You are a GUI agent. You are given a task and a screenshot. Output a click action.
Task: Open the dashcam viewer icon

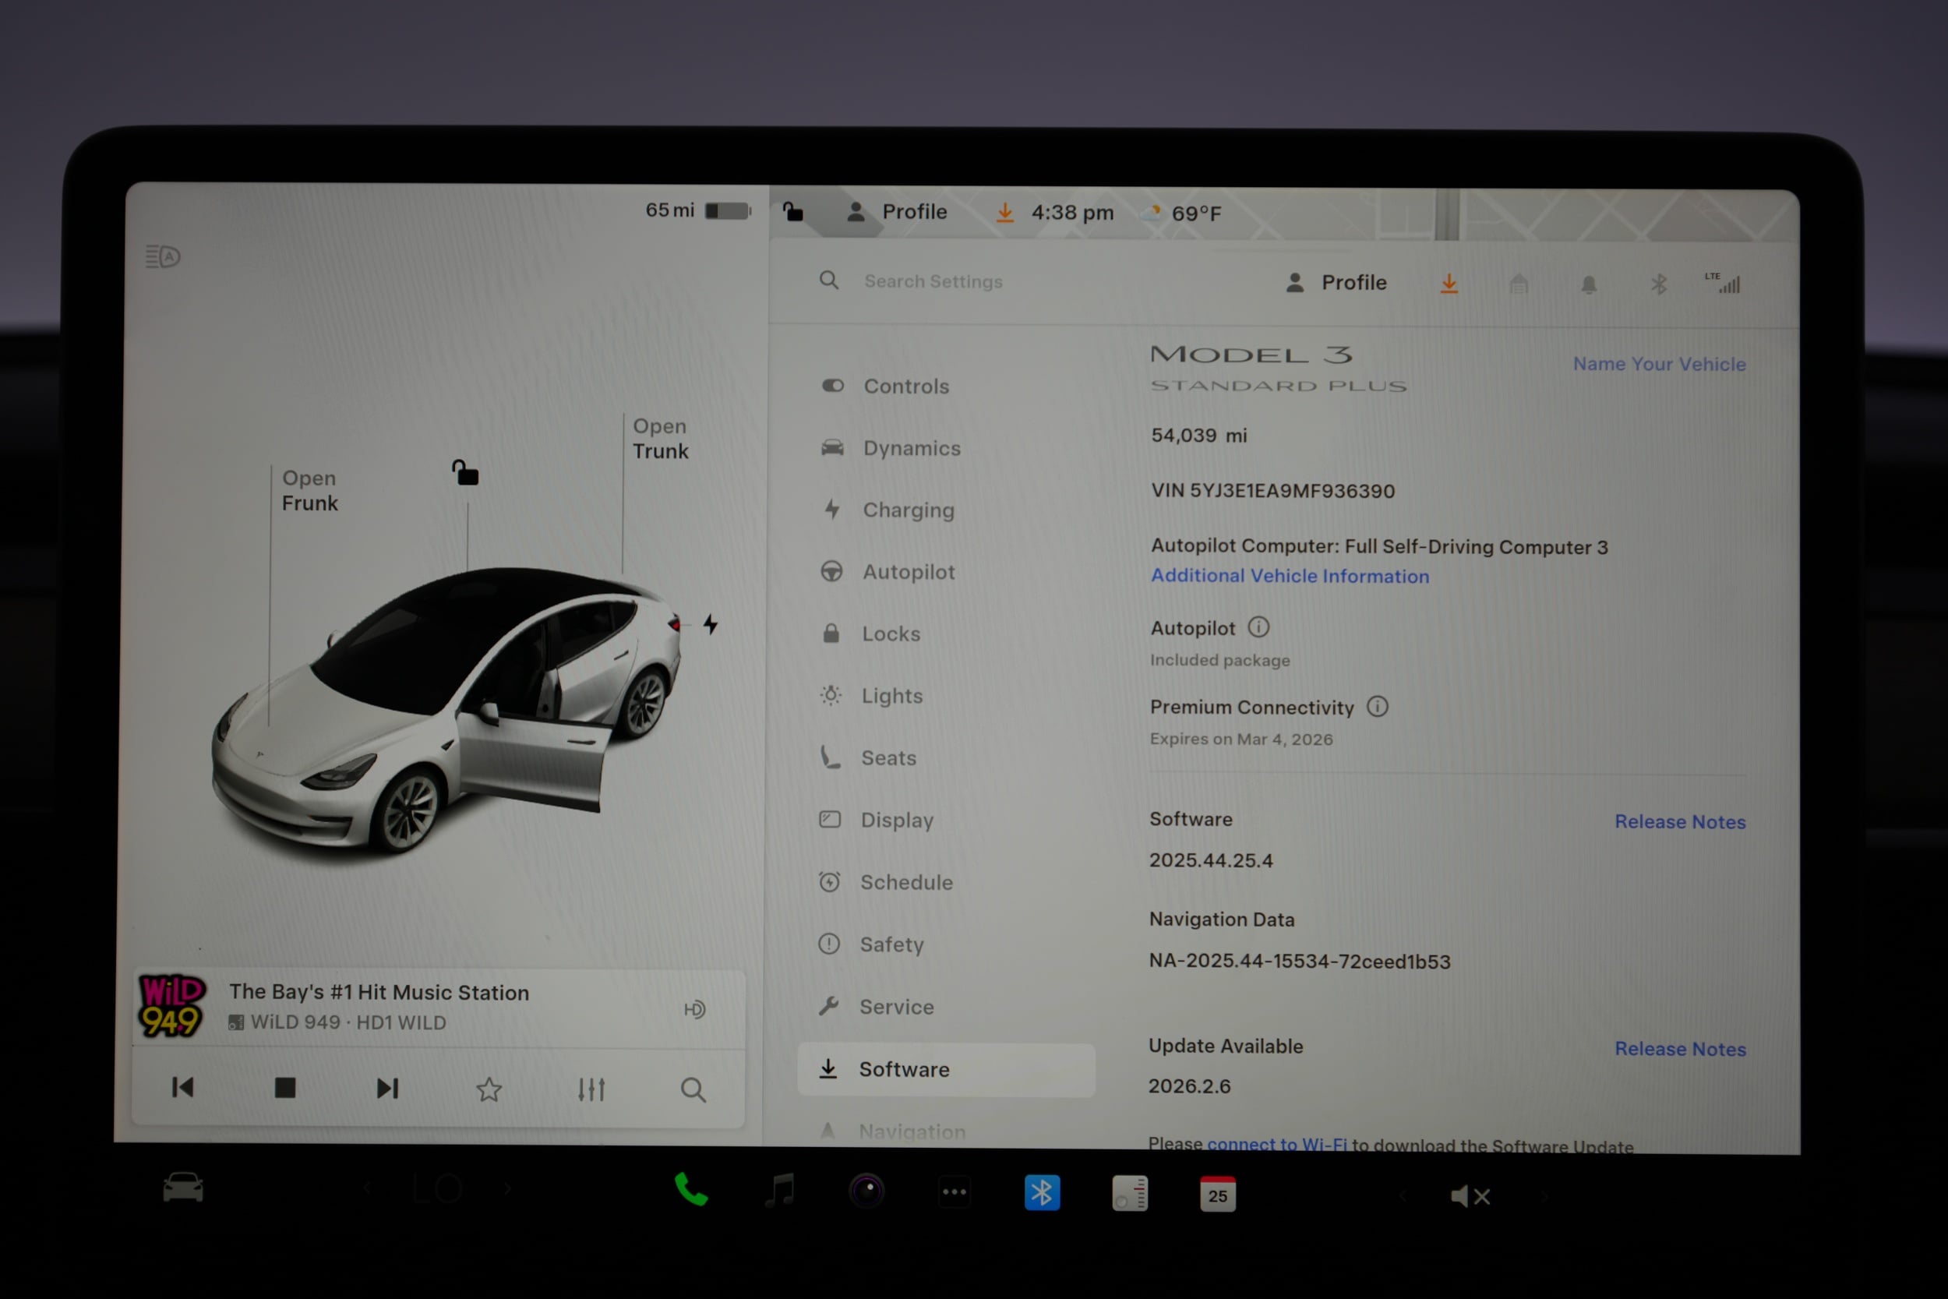867,1191
